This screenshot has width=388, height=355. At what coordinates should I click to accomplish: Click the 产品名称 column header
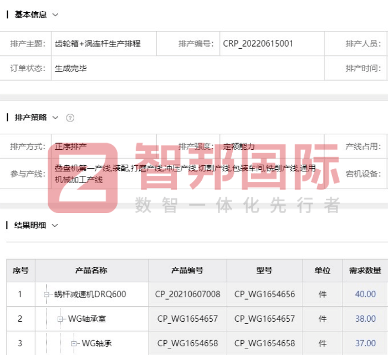pos(91,271)
